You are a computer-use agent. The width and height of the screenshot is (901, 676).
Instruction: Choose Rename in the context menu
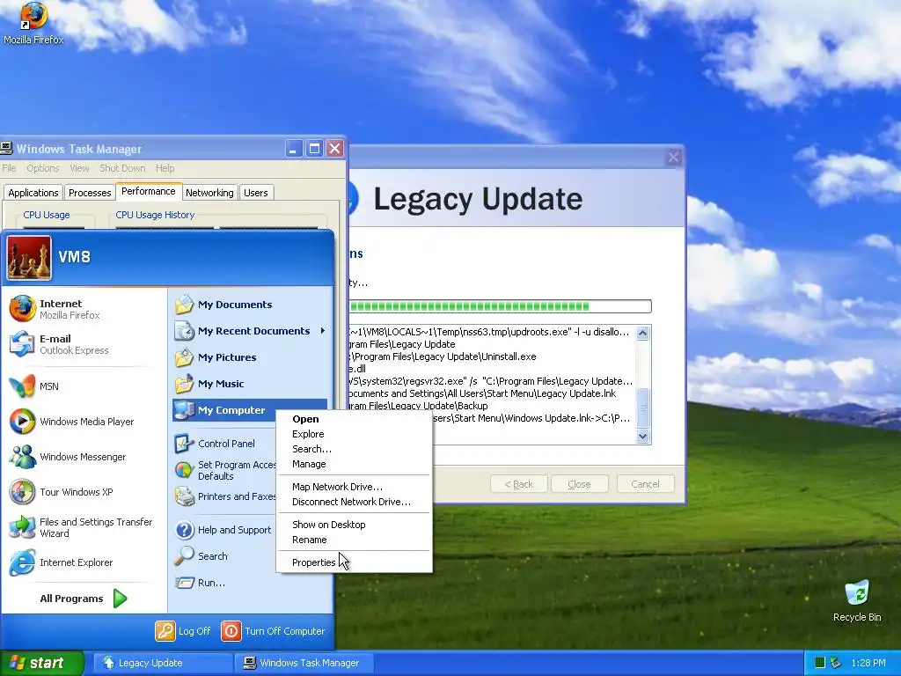pos(354,540)
